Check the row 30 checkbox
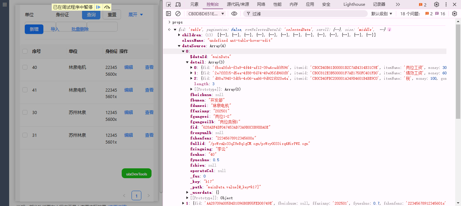The height and width of the screenshot is (206, 461). 25,112
